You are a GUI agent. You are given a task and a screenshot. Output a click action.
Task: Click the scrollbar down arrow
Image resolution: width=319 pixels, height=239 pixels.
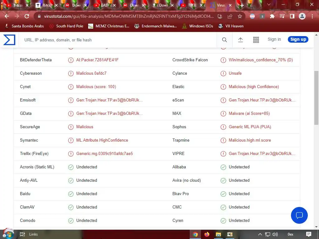point(317,227)
